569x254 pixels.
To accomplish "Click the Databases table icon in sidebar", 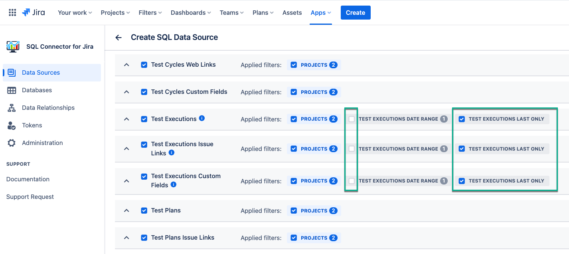I will tap(12, 90).
